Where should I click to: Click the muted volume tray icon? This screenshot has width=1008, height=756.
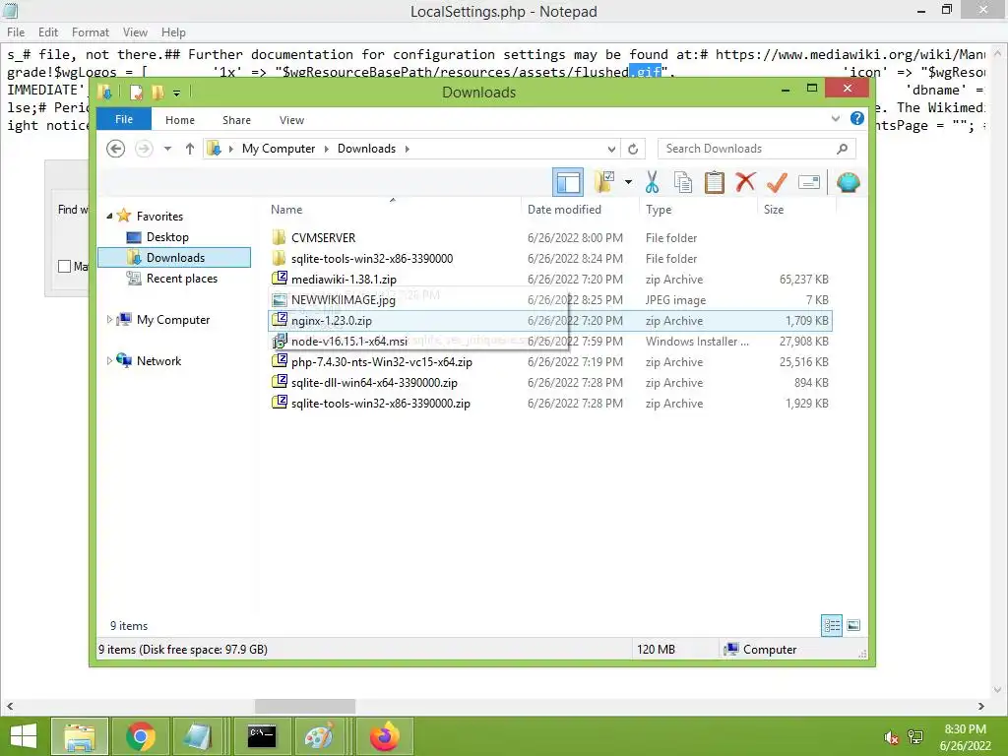[x=892, y=737]
